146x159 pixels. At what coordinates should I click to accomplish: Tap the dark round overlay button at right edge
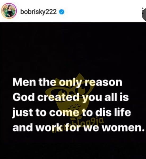(x=144, y=14)
